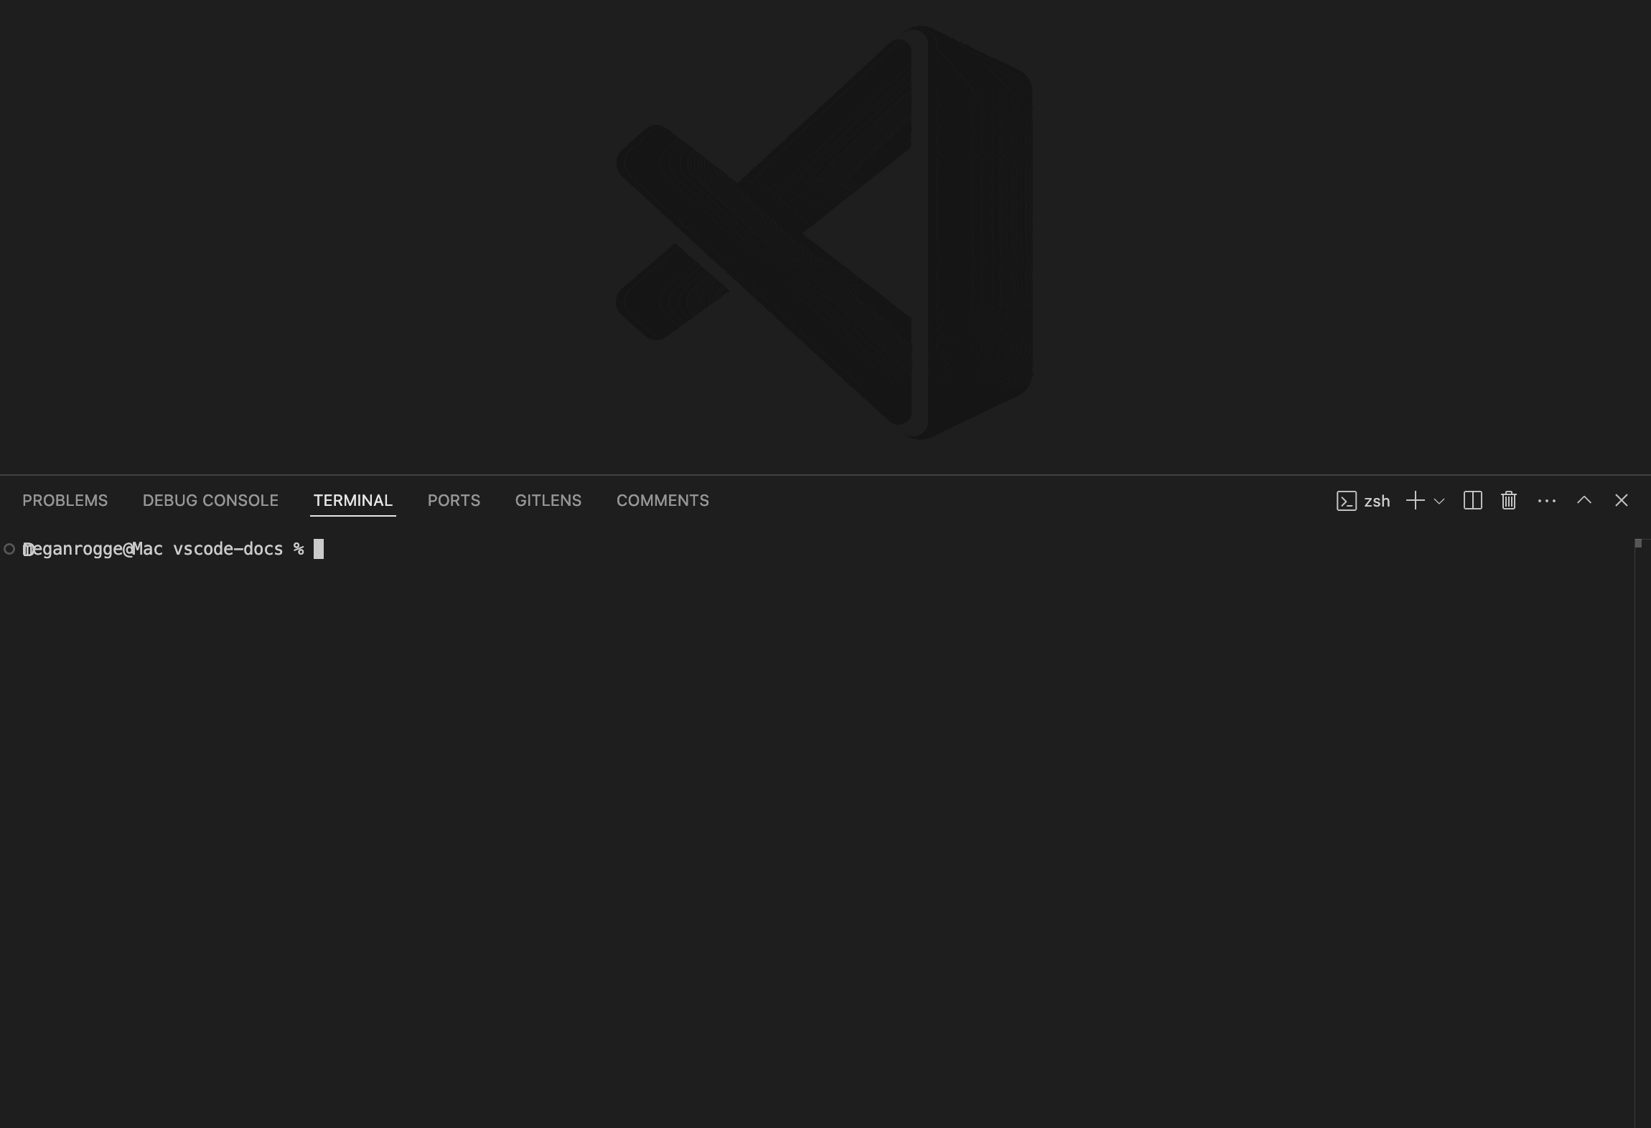Click the zsh terminal shell icon
Screen dimensions: 1651x1128
click(1348, 500)
